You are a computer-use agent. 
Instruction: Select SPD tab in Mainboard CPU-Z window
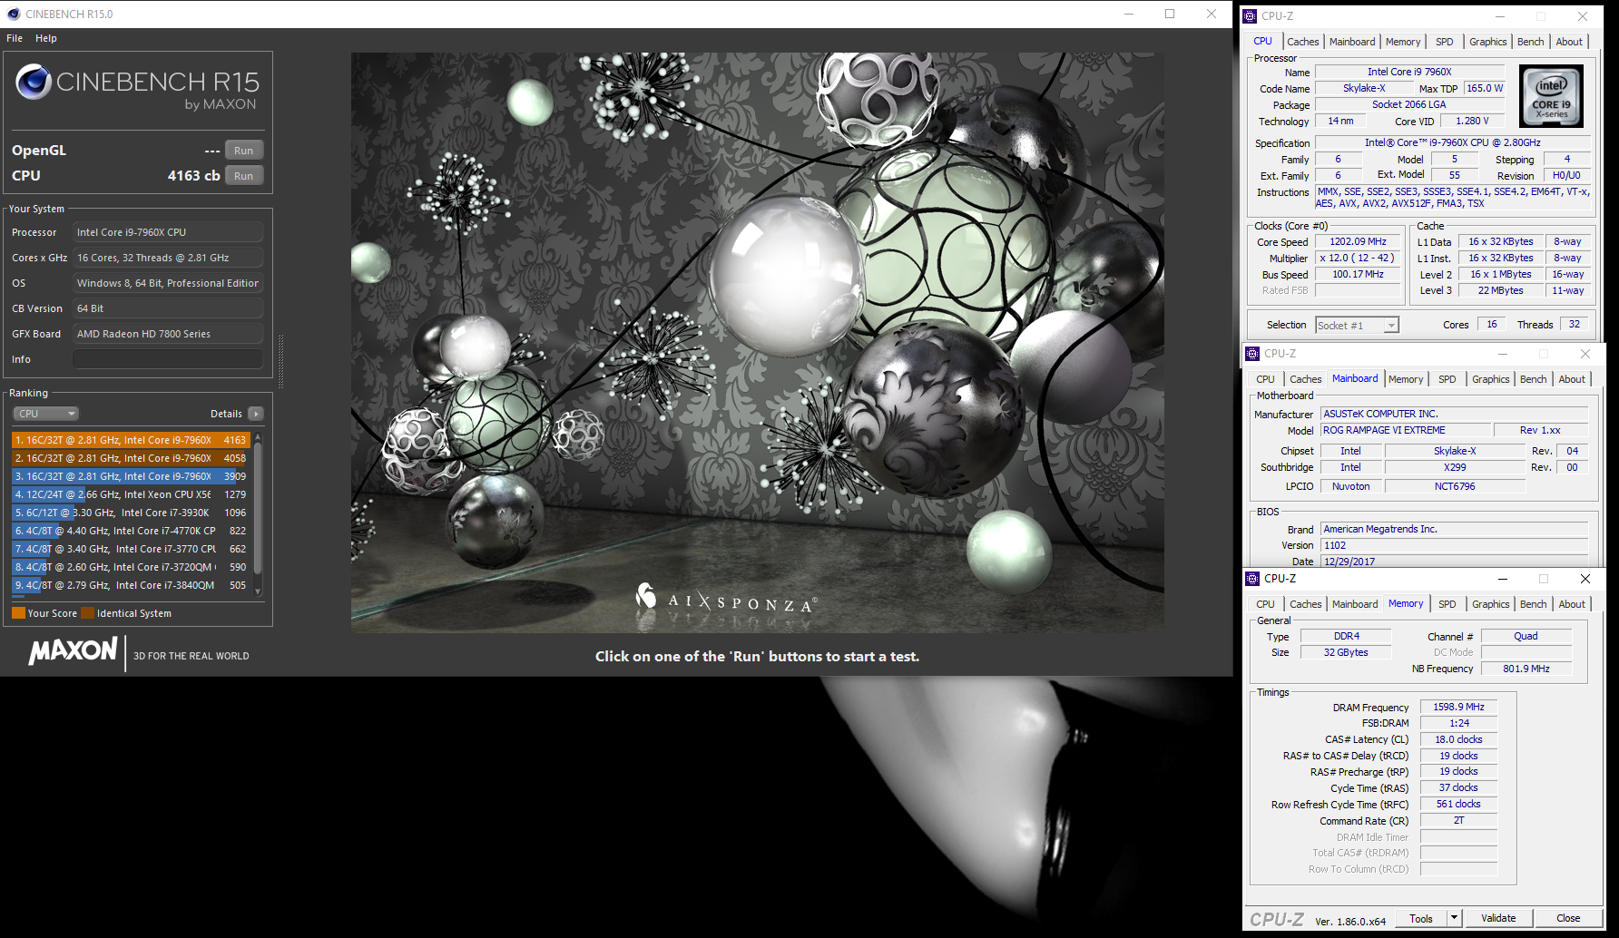click(1447, 379)
